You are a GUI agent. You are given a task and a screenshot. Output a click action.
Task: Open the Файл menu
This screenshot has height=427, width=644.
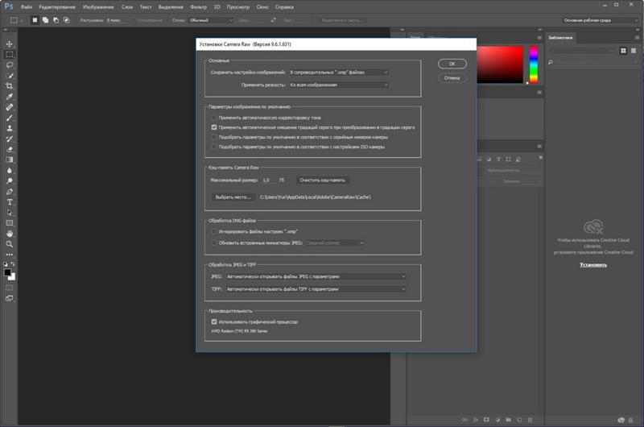(x=27, y=7)
